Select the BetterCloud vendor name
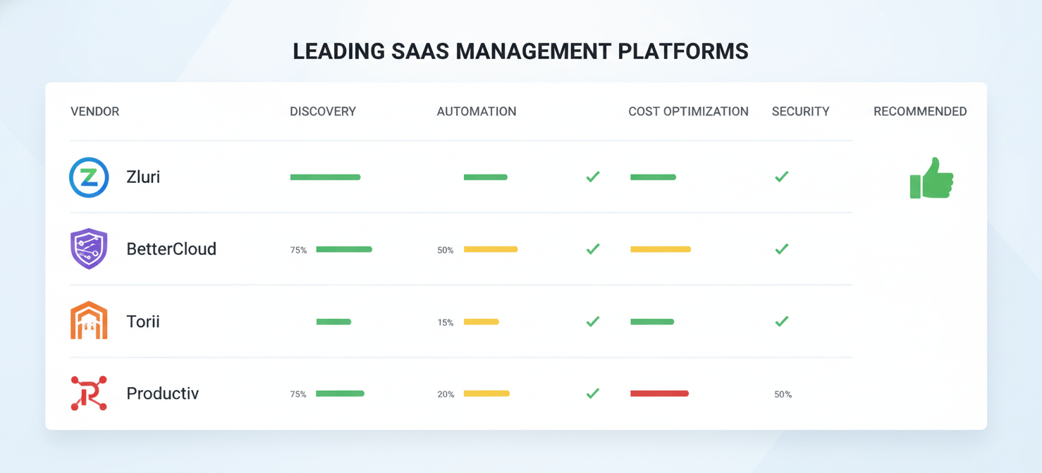 coord(171,249)
